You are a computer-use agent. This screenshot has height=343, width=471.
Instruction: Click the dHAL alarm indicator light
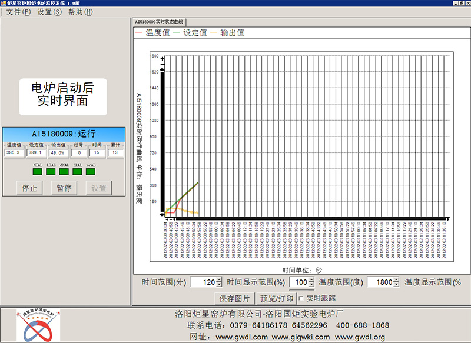(x=65, y=171)
